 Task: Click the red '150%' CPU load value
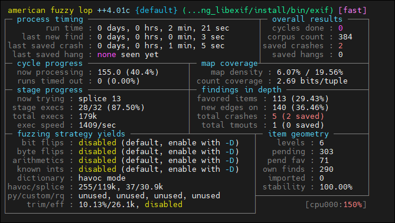click(352, 205)
